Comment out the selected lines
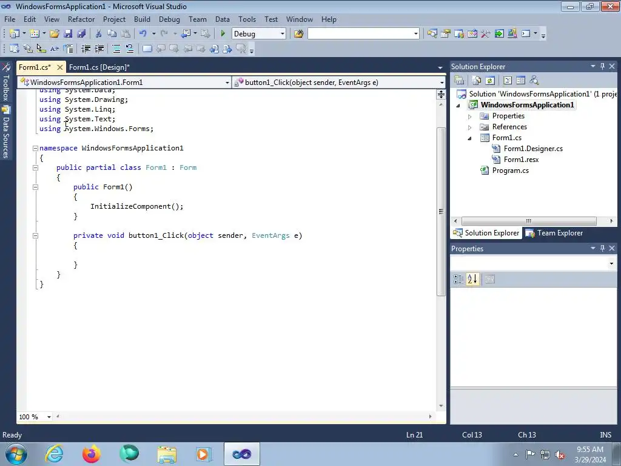This screenshot has height=466, width=621. [116, 49]
